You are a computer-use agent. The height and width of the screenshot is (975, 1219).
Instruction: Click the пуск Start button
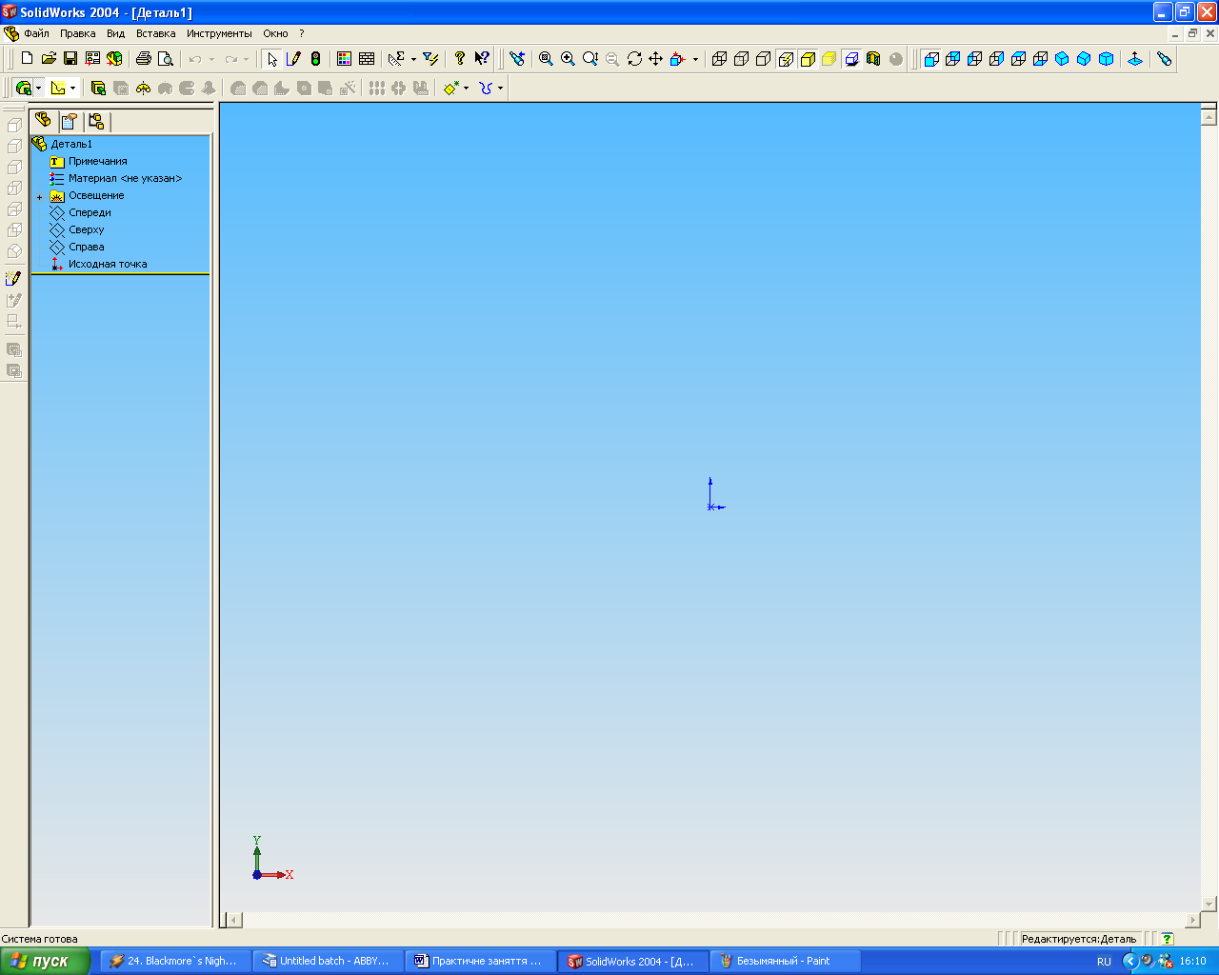(45, 961)
